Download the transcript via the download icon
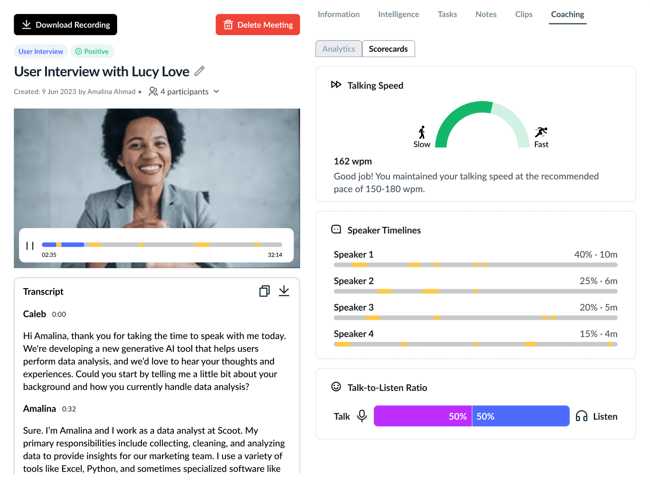The height and width of the screenshot is (480, 650). pyautogui.click(x=284, y=291)
